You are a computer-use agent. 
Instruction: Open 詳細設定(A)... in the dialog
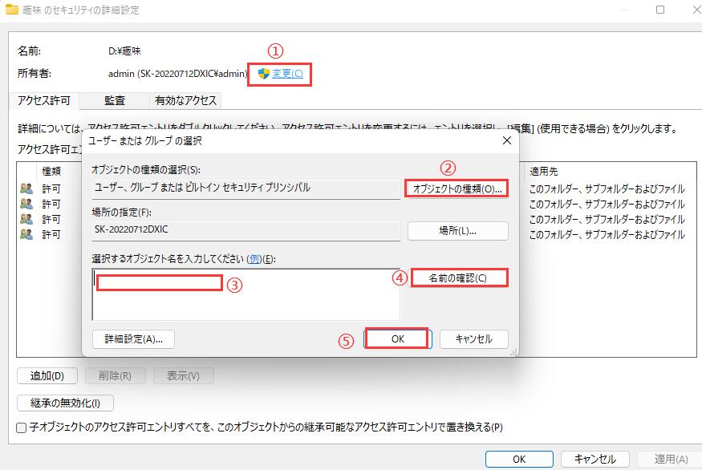pos(134,339)
